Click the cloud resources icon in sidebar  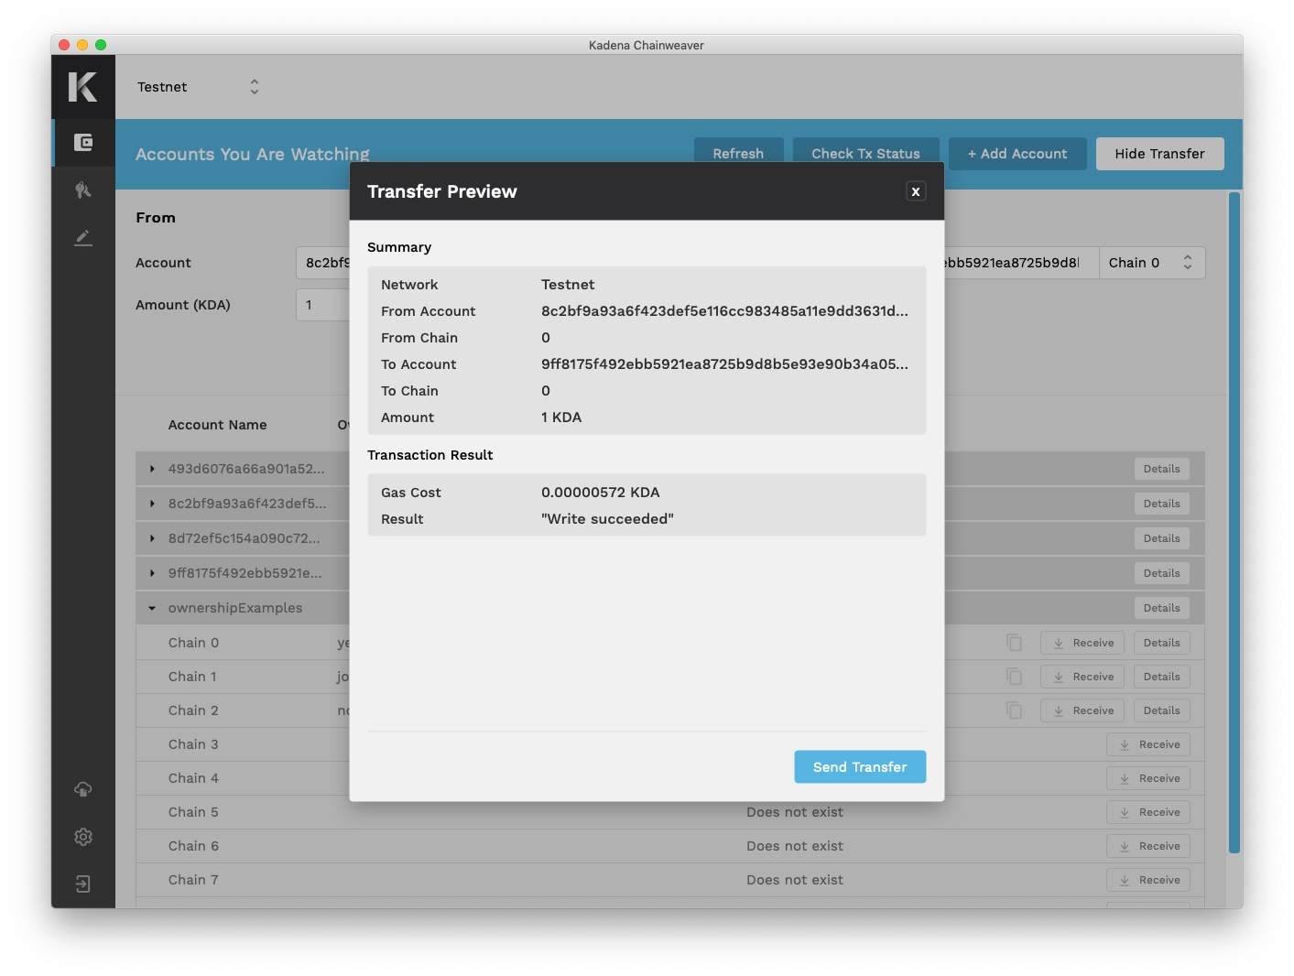(x=83, y=789)
